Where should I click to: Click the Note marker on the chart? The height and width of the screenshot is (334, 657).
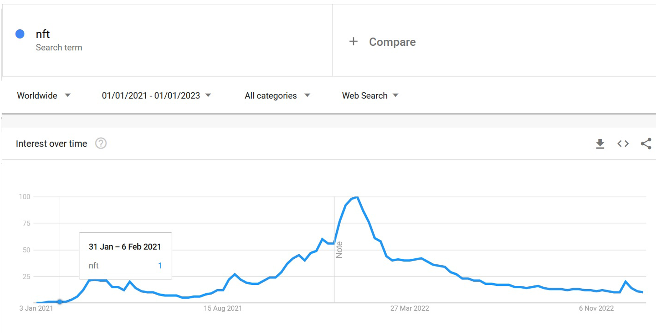tap(339, 250)
